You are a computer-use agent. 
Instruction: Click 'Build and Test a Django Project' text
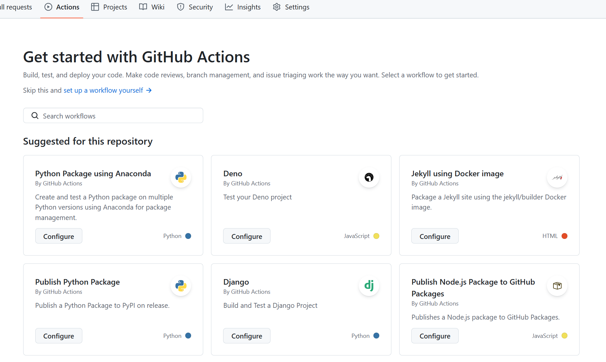(x=270, y=305)
